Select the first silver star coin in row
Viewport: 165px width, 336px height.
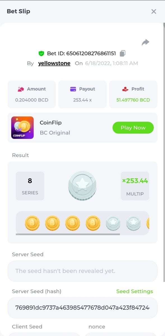(113, 223)
